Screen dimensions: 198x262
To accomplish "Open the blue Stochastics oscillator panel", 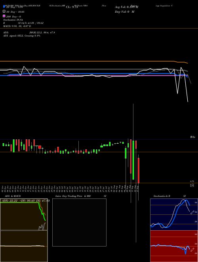I will pos(174,214).
